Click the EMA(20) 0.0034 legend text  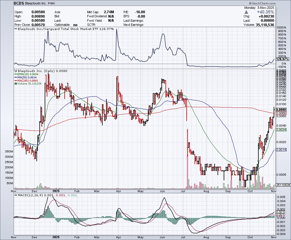pyautogui.click(x=28, y=74)
